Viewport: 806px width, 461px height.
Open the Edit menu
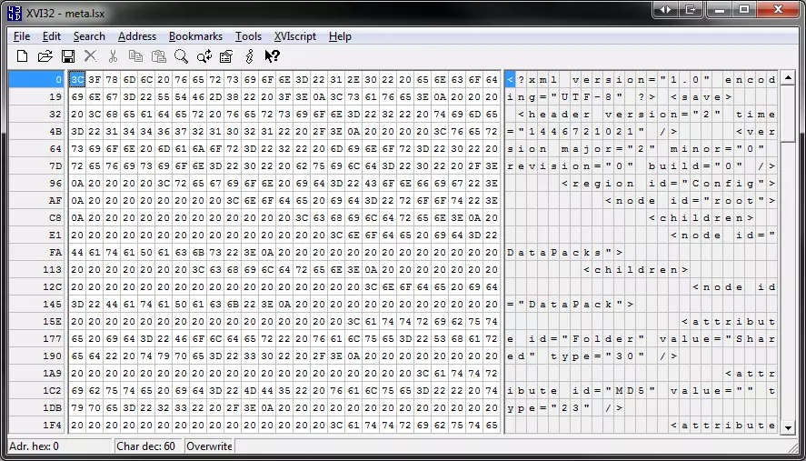pos(52,36)
